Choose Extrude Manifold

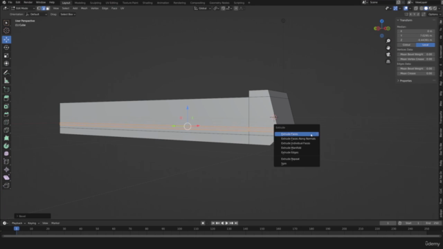coord(297,147)
